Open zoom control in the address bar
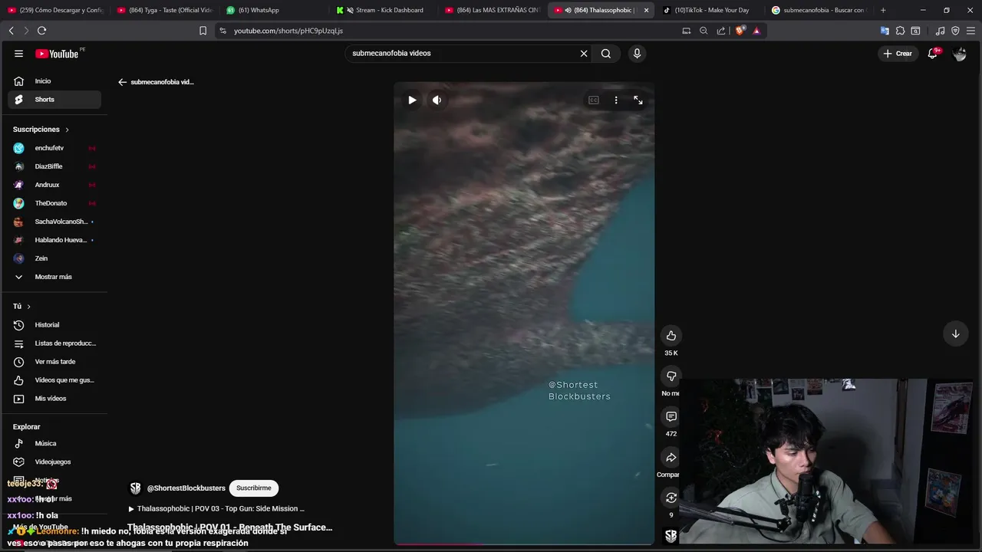 [x=704, y=31]
